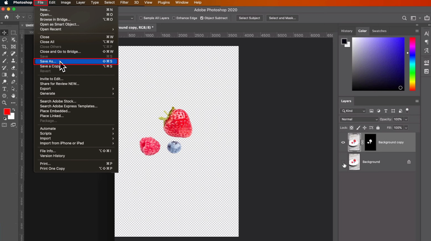Screen dimensions: 431x241
Task: Select the Rectangular Marquee tool
Action: point(13,33)
